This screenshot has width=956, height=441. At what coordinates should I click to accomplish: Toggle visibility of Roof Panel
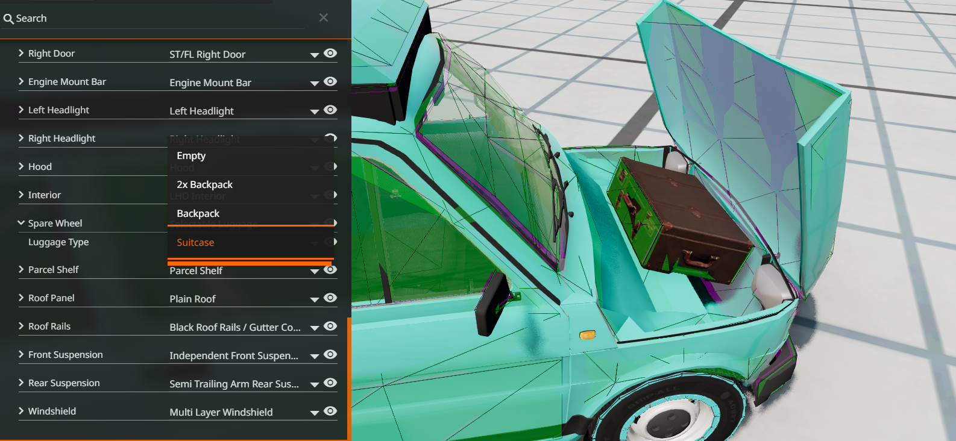[x=330, y=298]
